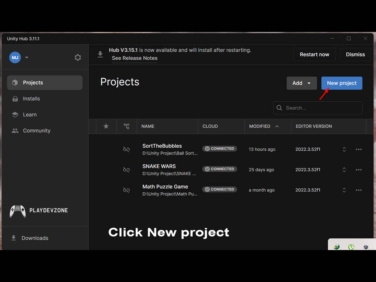Open the Learn section
Screen dimensions: 376x282
(30, 115)
